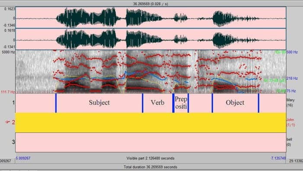This screenshot has width=303, height=171.
Task: Click in the upper waveform channel
Action: pyautogui.click(x=151, y=17)
